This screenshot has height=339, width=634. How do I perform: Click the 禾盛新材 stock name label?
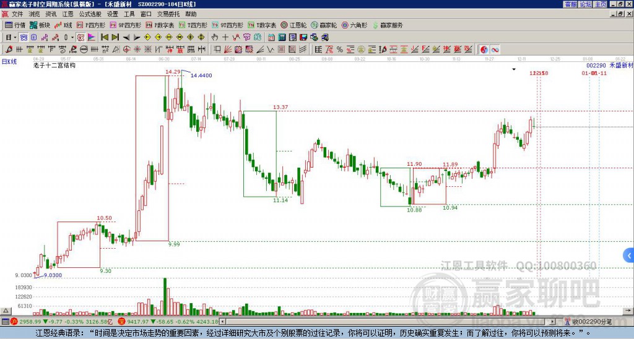pyautogui.click(x=621, y=66)
